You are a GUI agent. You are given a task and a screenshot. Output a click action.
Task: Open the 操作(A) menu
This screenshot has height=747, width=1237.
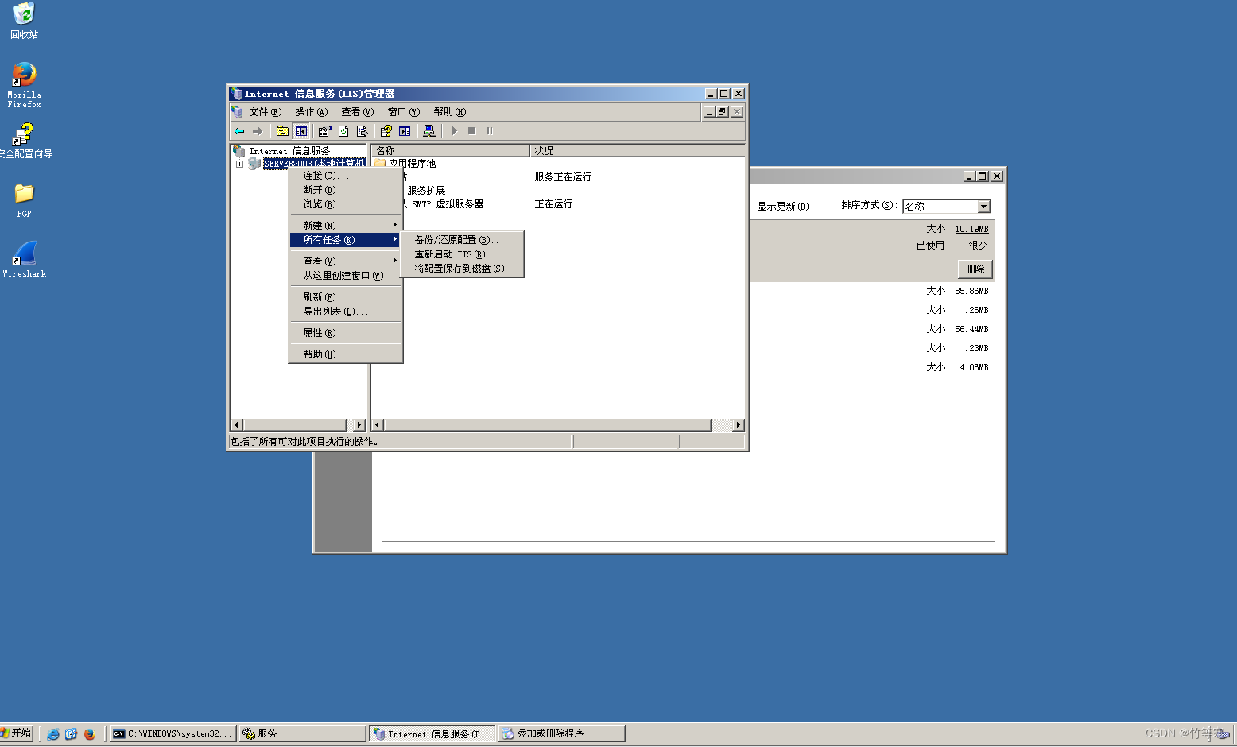click(x=311, y=112)
